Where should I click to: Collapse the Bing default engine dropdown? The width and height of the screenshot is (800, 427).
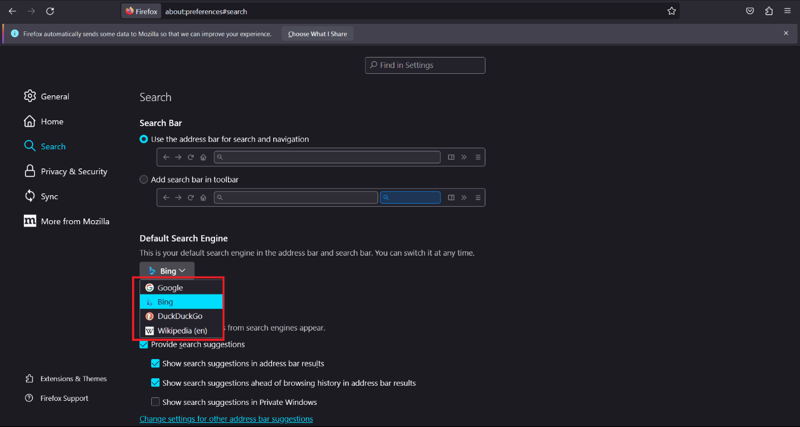[167, 271]
